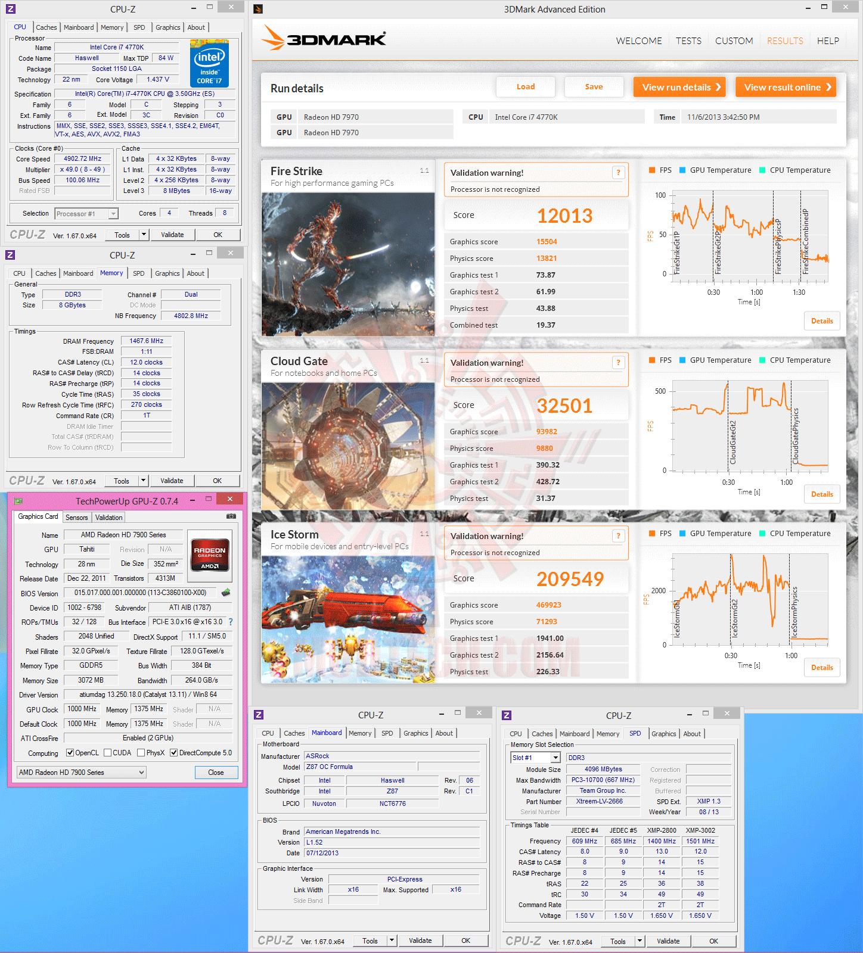Click the Intel Core i7 logo in CPU-Z

point(209,63)
